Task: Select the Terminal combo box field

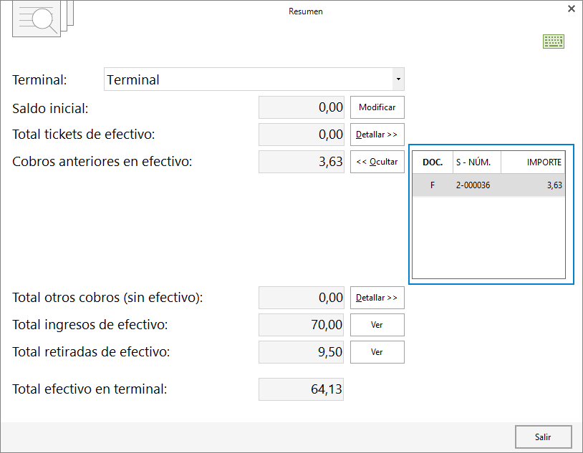Action: tap(254, 79)
